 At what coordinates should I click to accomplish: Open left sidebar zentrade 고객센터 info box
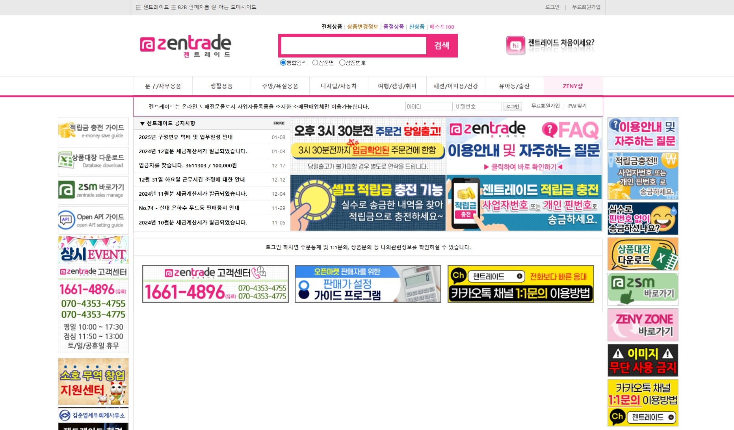(93, 310)
